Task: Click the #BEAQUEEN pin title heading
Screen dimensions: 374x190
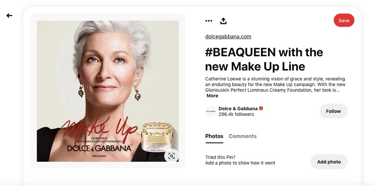Action: pyautogui.click(x=264, y=59)
